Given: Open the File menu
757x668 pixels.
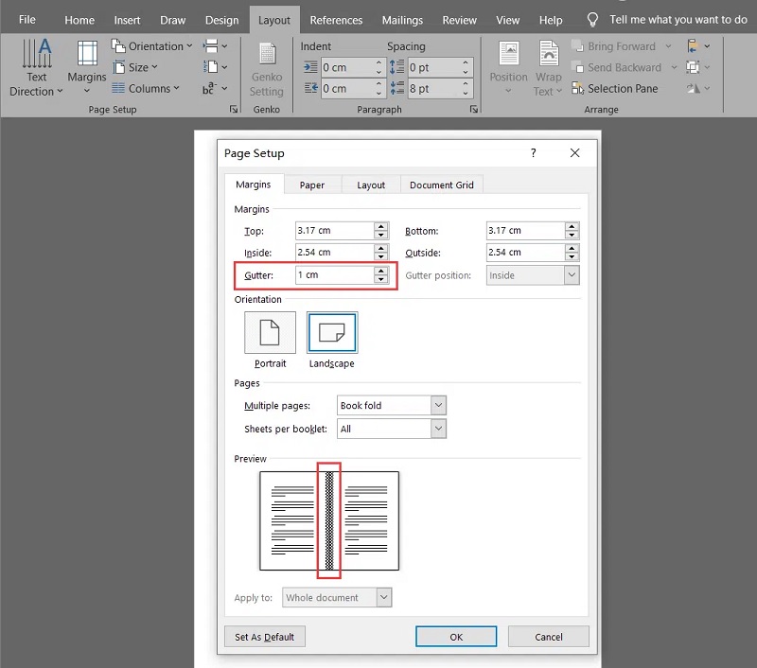Looking at the screenshot, I should point(27,20).
